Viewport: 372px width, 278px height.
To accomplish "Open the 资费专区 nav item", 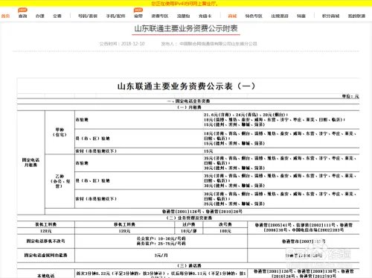I will 160,16.
